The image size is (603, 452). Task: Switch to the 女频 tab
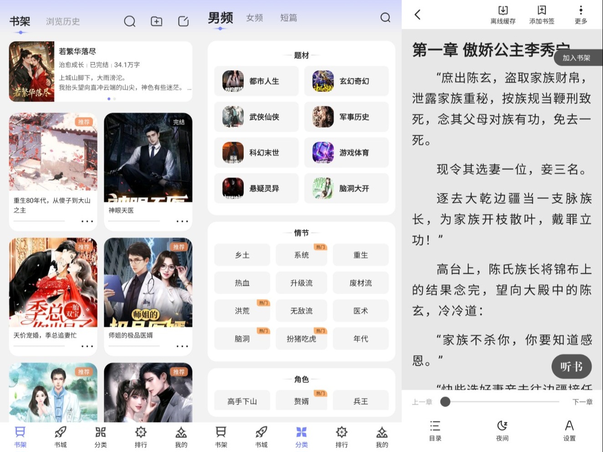click(255, 18)
